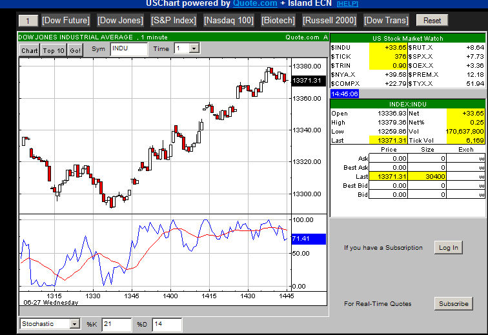This screenshot has height=335, width=488.
Task: Select the S&P Index chart
Action: [x=174, y=21]
